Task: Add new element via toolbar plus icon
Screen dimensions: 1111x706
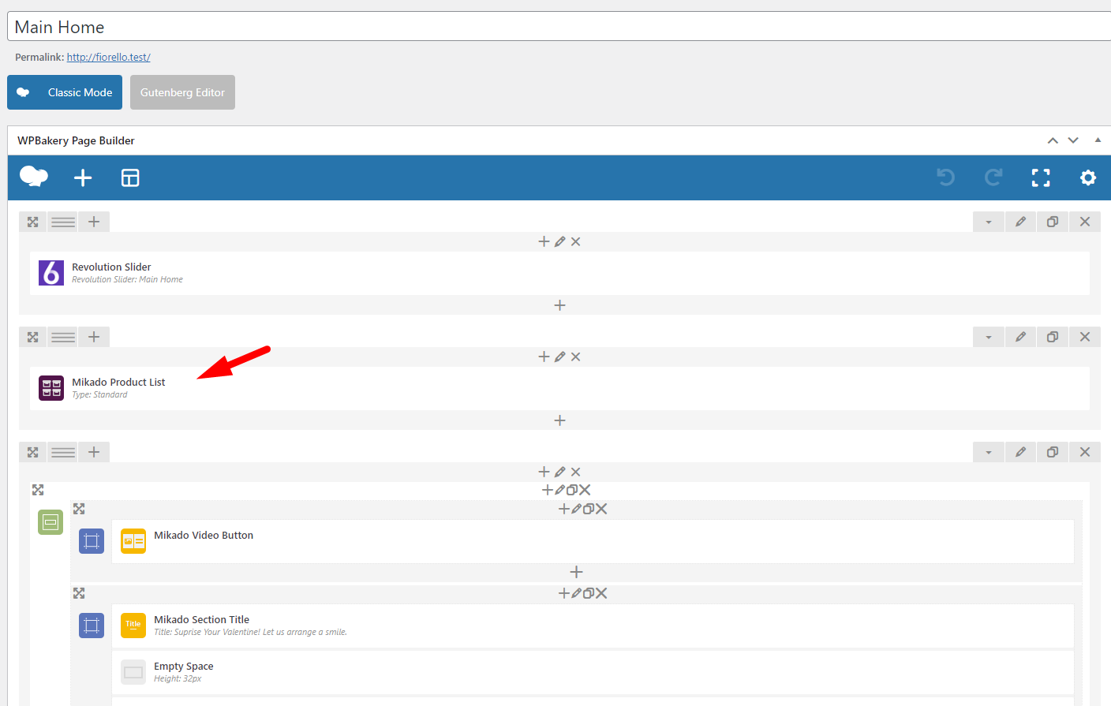Action: pyautogui.click(x=83, y=177)
